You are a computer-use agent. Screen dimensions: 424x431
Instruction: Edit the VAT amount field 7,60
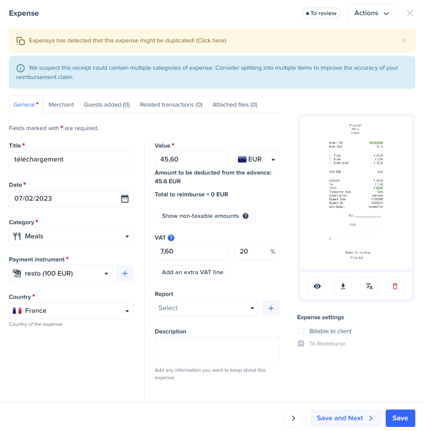[x=191, y=252]
